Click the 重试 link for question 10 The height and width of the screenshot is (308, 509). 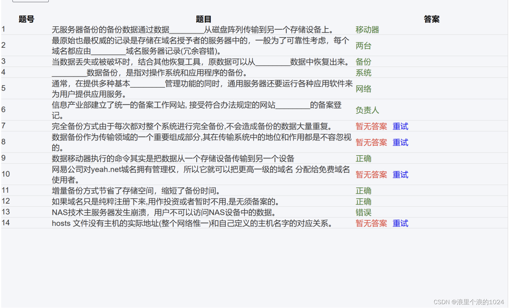[400, 175]
